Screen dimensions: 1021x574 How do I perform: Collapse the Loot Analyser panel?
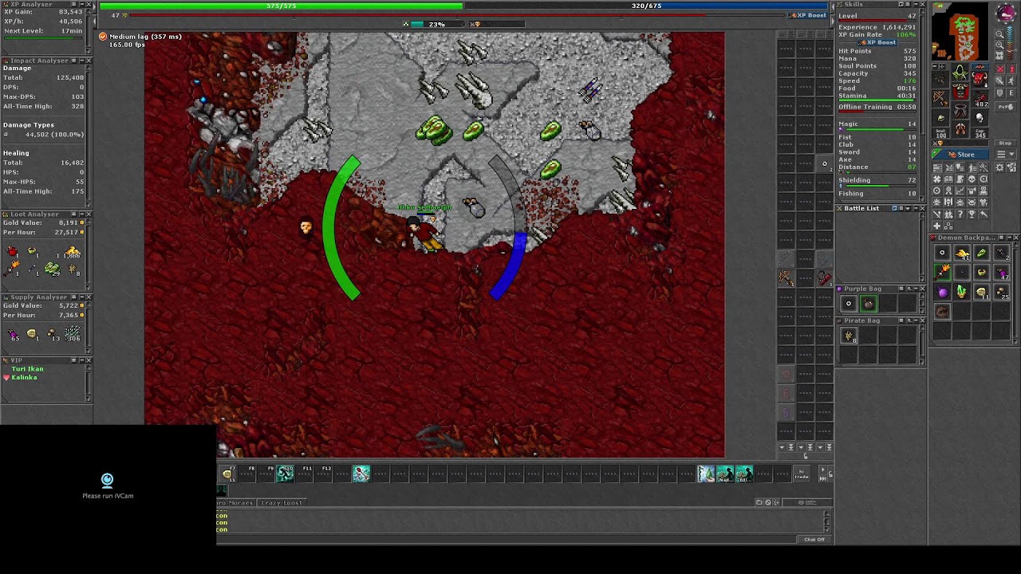click(x=82, y=214)
